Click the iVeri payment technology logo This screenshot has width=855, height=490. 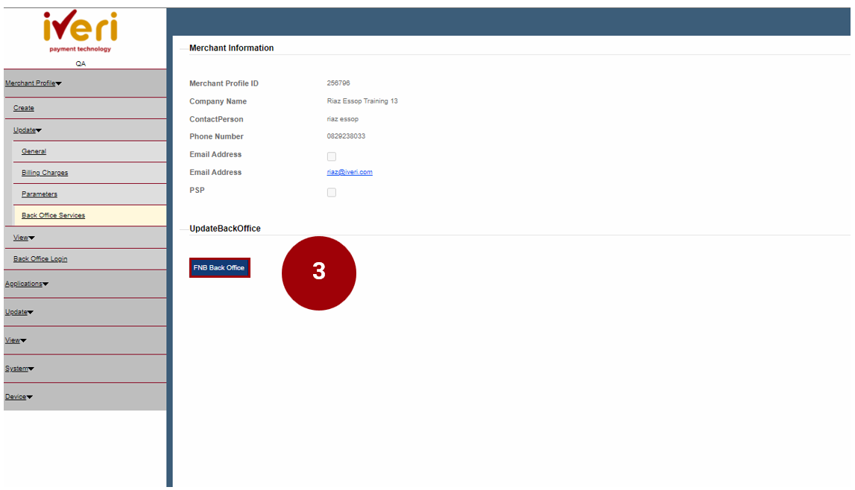coord(80,31)
